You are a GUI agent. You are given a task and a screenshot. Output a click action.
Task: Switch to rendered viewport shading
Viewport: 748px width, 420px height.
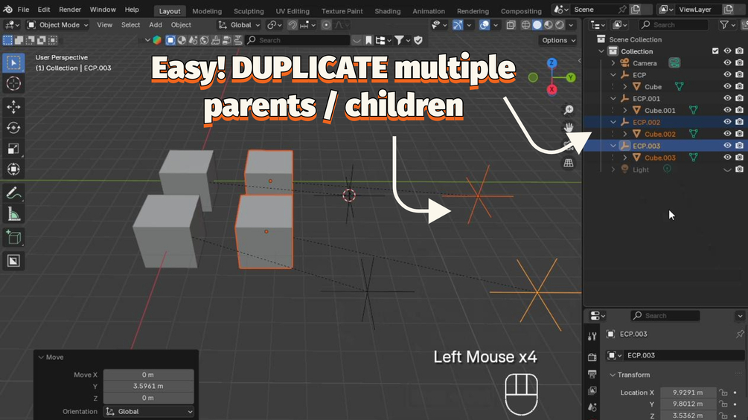coord(560,25)
